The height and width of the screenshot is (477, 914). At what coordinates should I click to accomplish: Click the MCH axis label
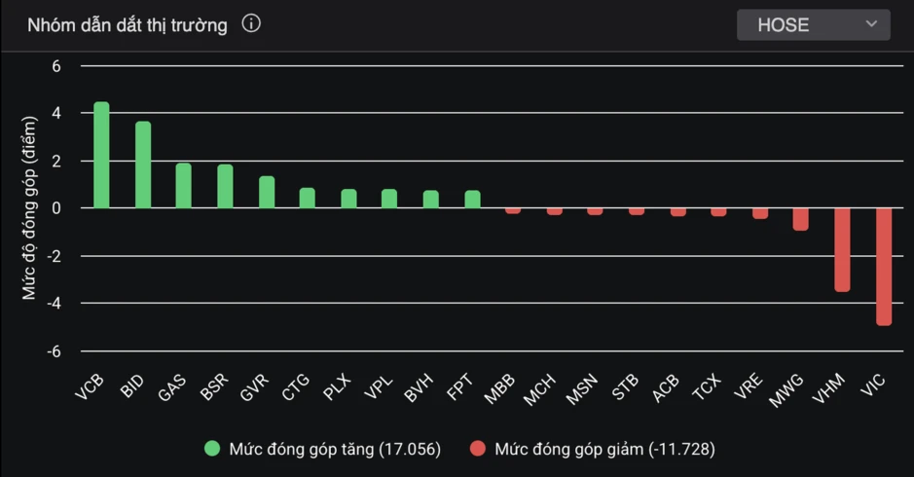(x=540, y=390)
